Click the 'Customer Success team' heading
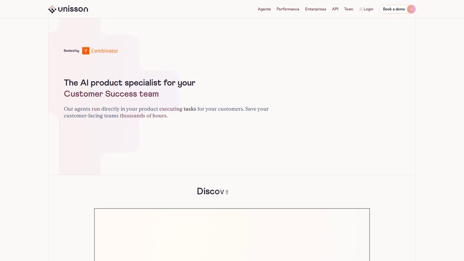 coord(111,94)
